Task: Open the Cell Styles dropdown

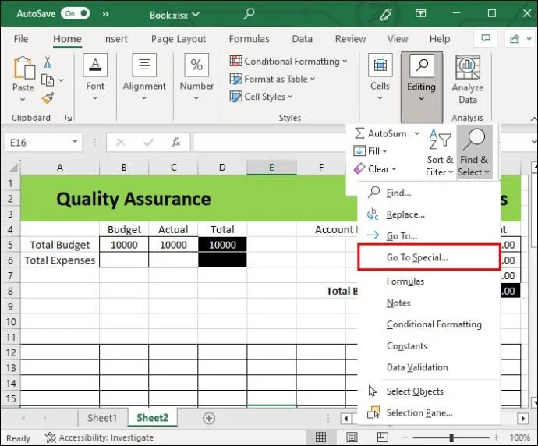Action: pos(262,97)
